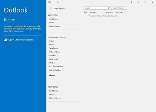
Task: Close the Outlook window
Action: [x=153, y=2]
